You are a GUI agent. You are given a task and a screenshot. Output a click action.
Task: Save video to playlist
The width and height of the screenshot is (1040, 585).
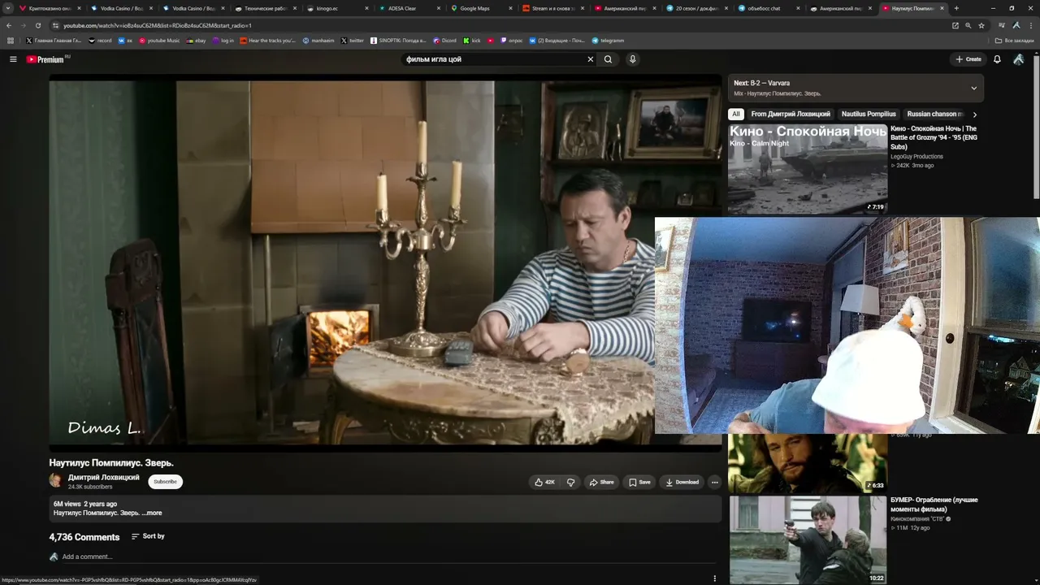639,482
